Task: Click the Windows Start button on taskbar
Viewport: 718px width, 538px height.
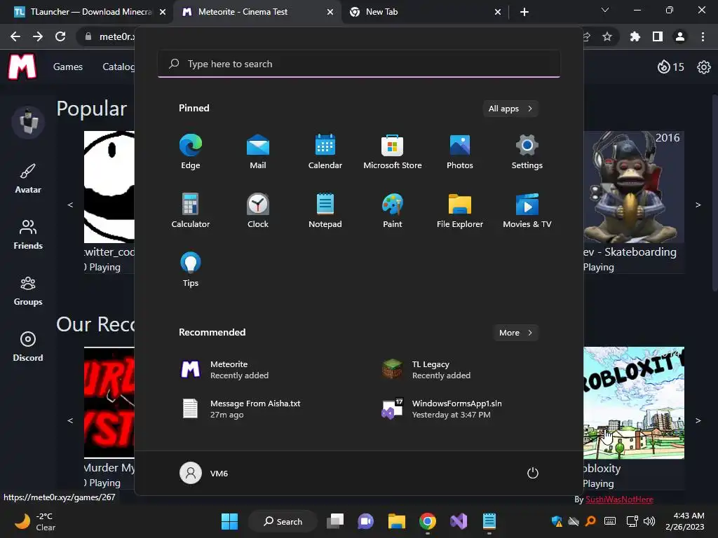Action: coord(229,521)
